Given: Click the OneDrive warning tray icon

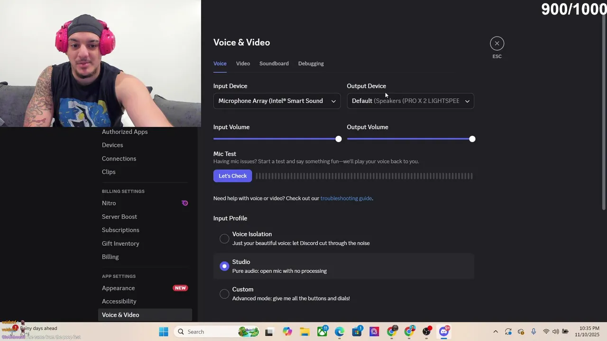Looking at the screenshot, I should click(x=521, y=332).
